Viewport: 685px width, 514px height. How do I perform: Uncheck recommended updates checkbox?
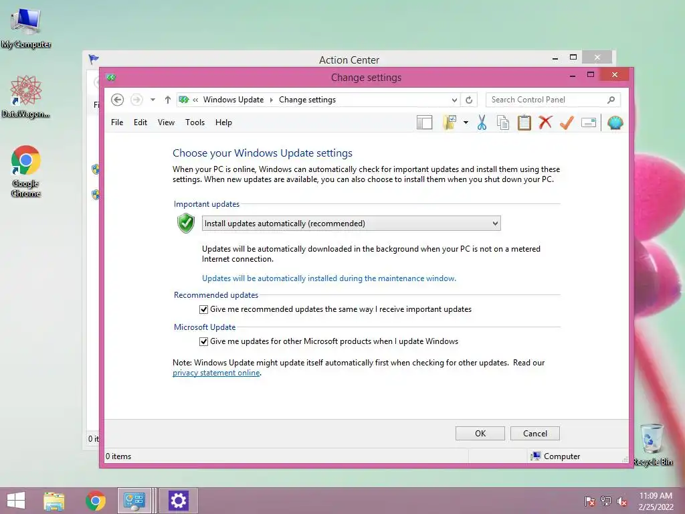pos(203,309)
